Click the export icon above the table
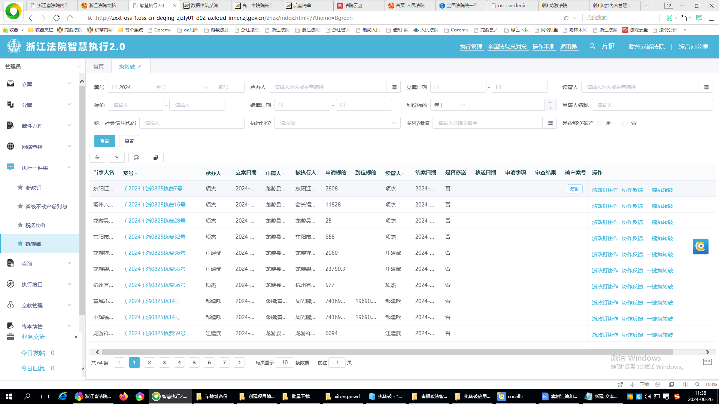Screen dimensions: 719x404 coord(136,157)
